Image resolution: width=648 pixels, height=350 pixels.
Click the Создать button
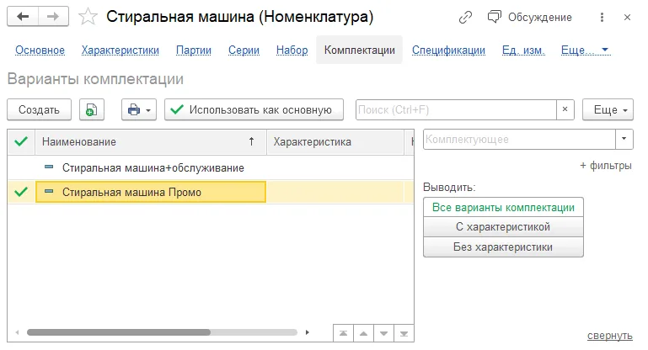[40, 109]
